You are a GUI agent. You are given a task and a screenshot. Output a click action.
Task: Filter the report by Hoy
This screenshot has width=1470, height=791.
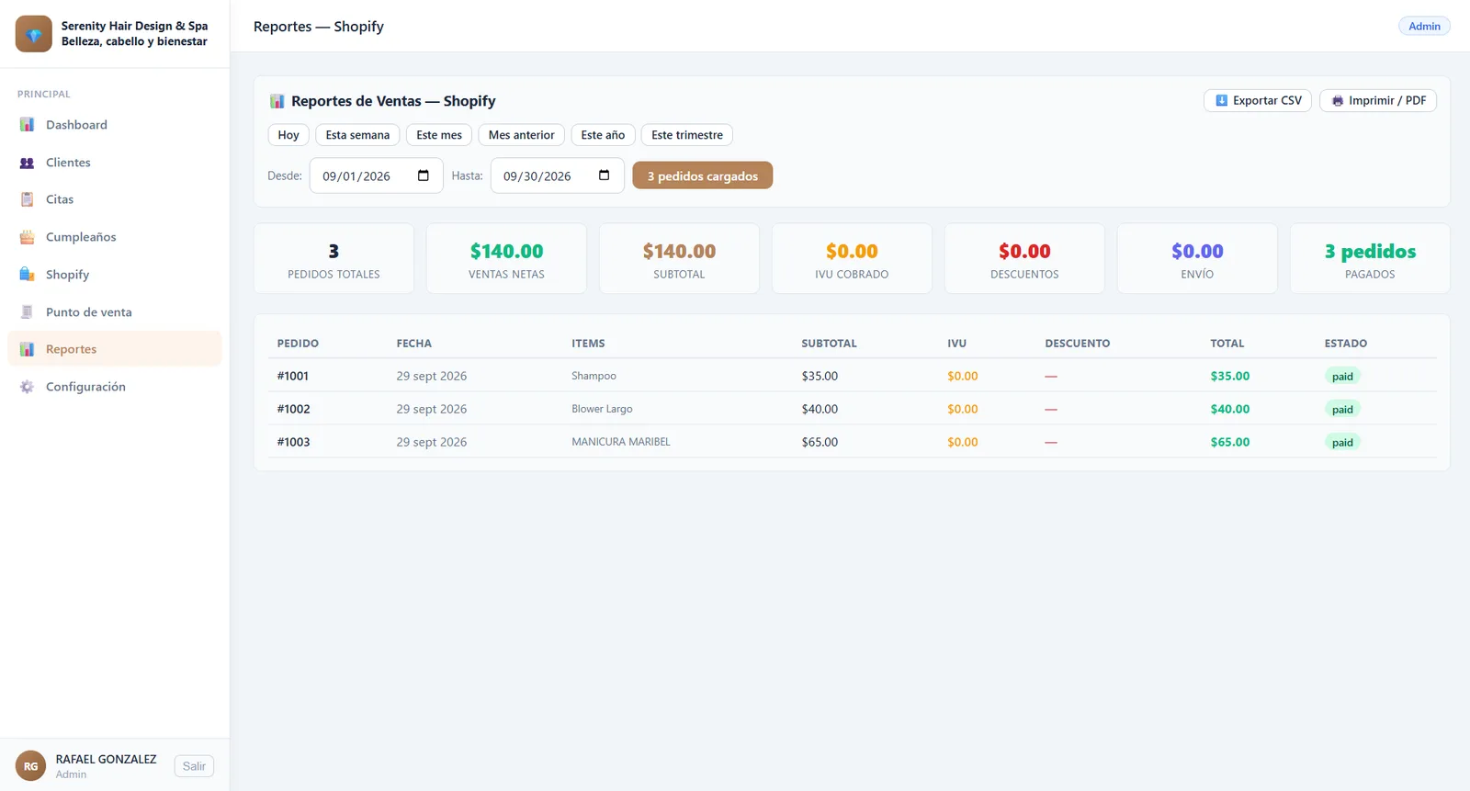click(x=288, y=135)
